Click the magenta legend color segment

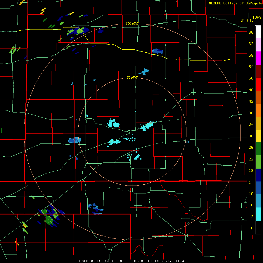pyautogui.click(x=258, y=58)
